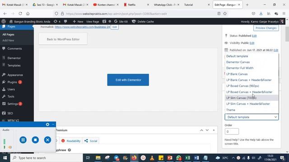289x162 pixels.
Task: Choose Elementor Full Width template
Action: [252, 68]
